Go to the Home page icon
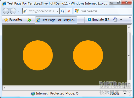The width and height of the screenshot is (134, 98). click(x=115, y=20)
